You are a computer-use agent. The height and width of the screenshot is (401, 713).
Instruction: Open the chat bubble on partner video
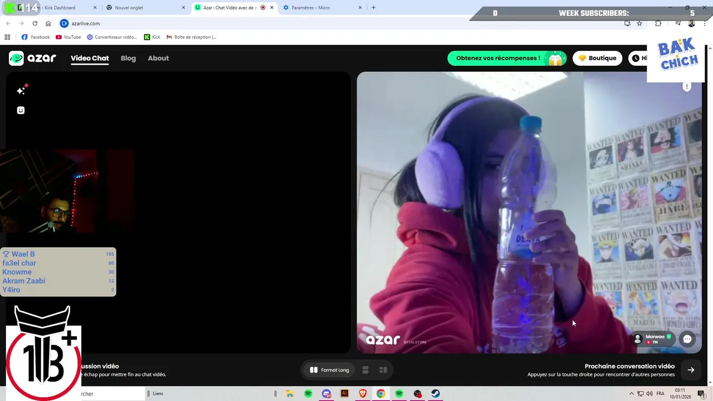(x=687, y=339)
